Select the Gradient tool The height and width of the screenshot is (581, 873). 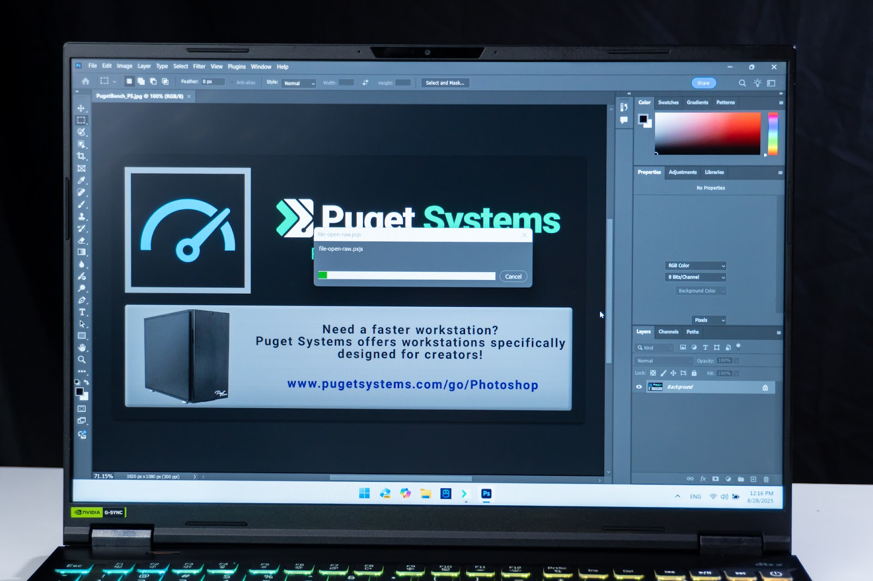pyautogui.click(x=81, y=252)
